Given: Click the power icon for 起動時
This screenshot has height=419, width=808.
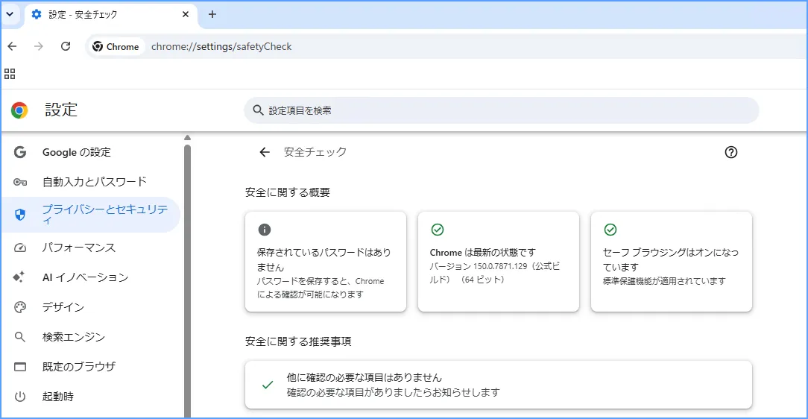Looking at the screenshot, I should coord(20,397).
